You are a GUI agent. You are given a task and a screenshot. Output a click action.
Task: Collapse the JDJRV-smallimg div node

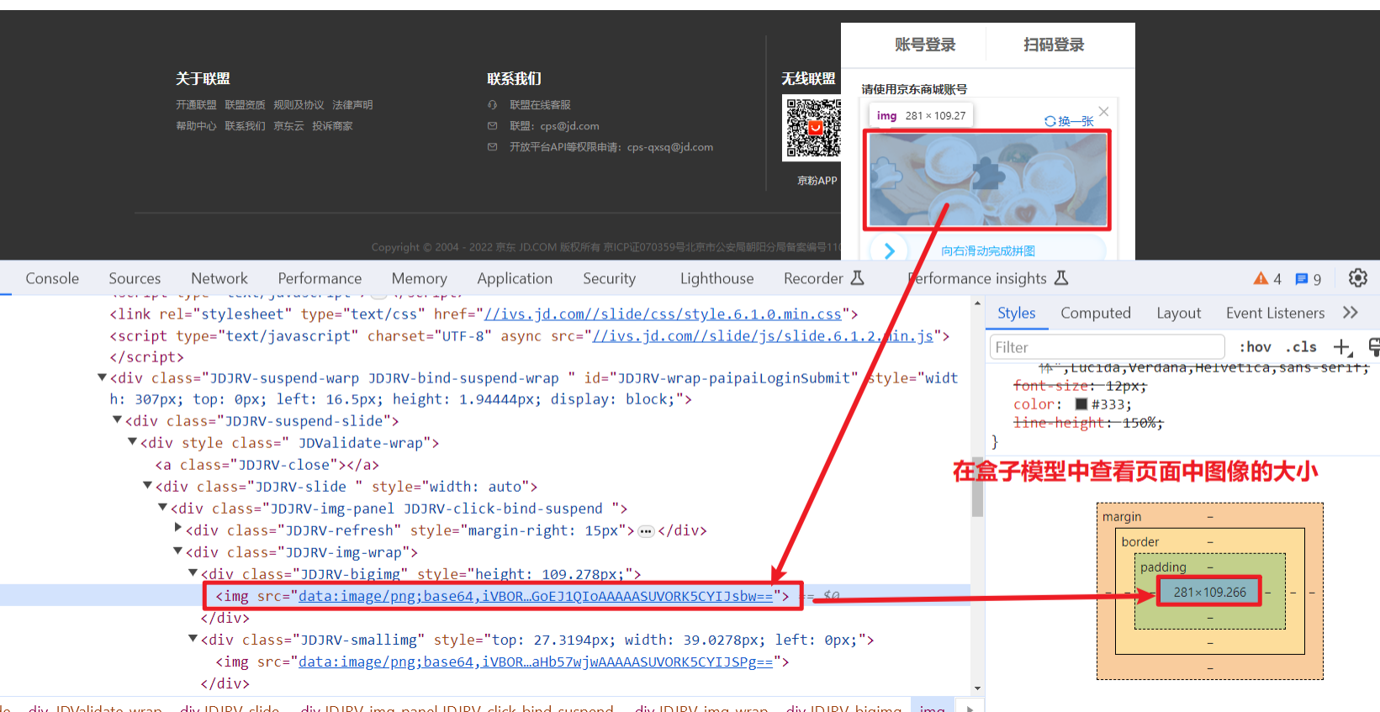coord(193,638)
